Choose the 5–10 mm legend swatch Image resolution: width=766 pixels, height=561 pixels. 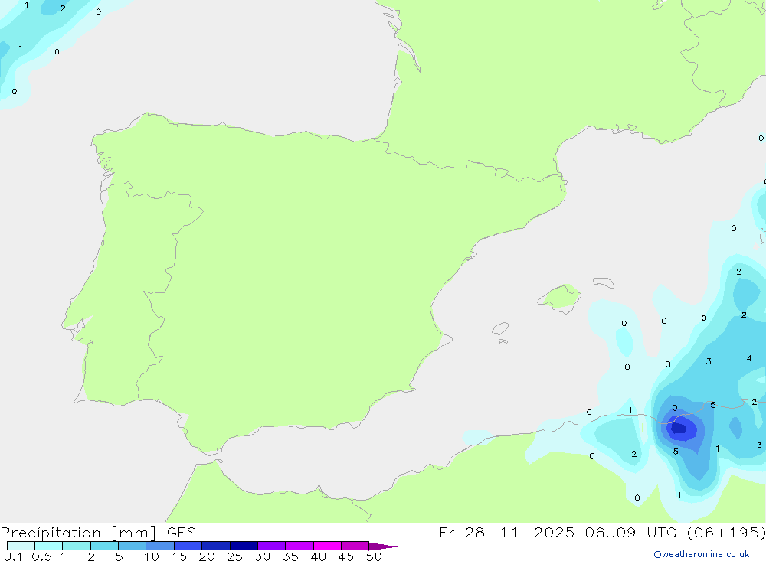132,546
